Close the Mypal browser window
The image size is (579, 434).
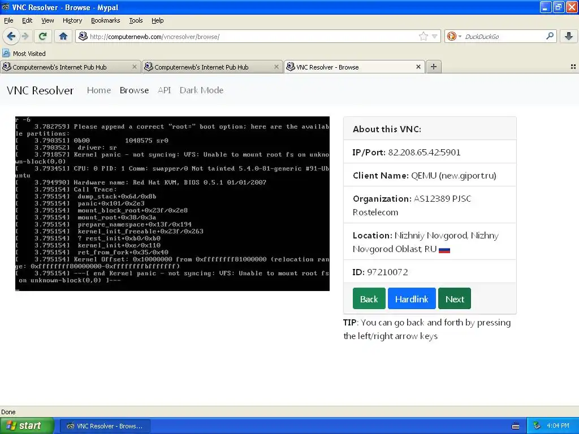pos(572,7)
